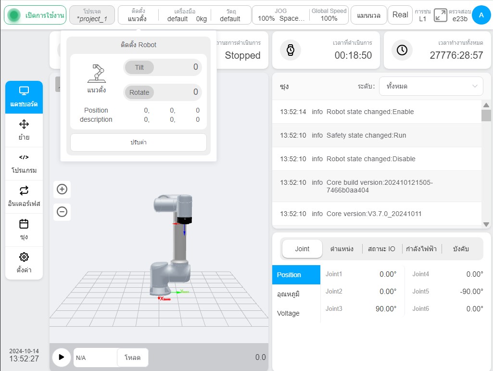Click the fullscreen expand icon
Screen dimensions: 493x371
[440, 15]
